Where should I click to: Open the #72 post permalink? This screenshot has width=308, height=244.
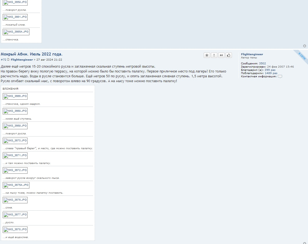coord(3,60)
